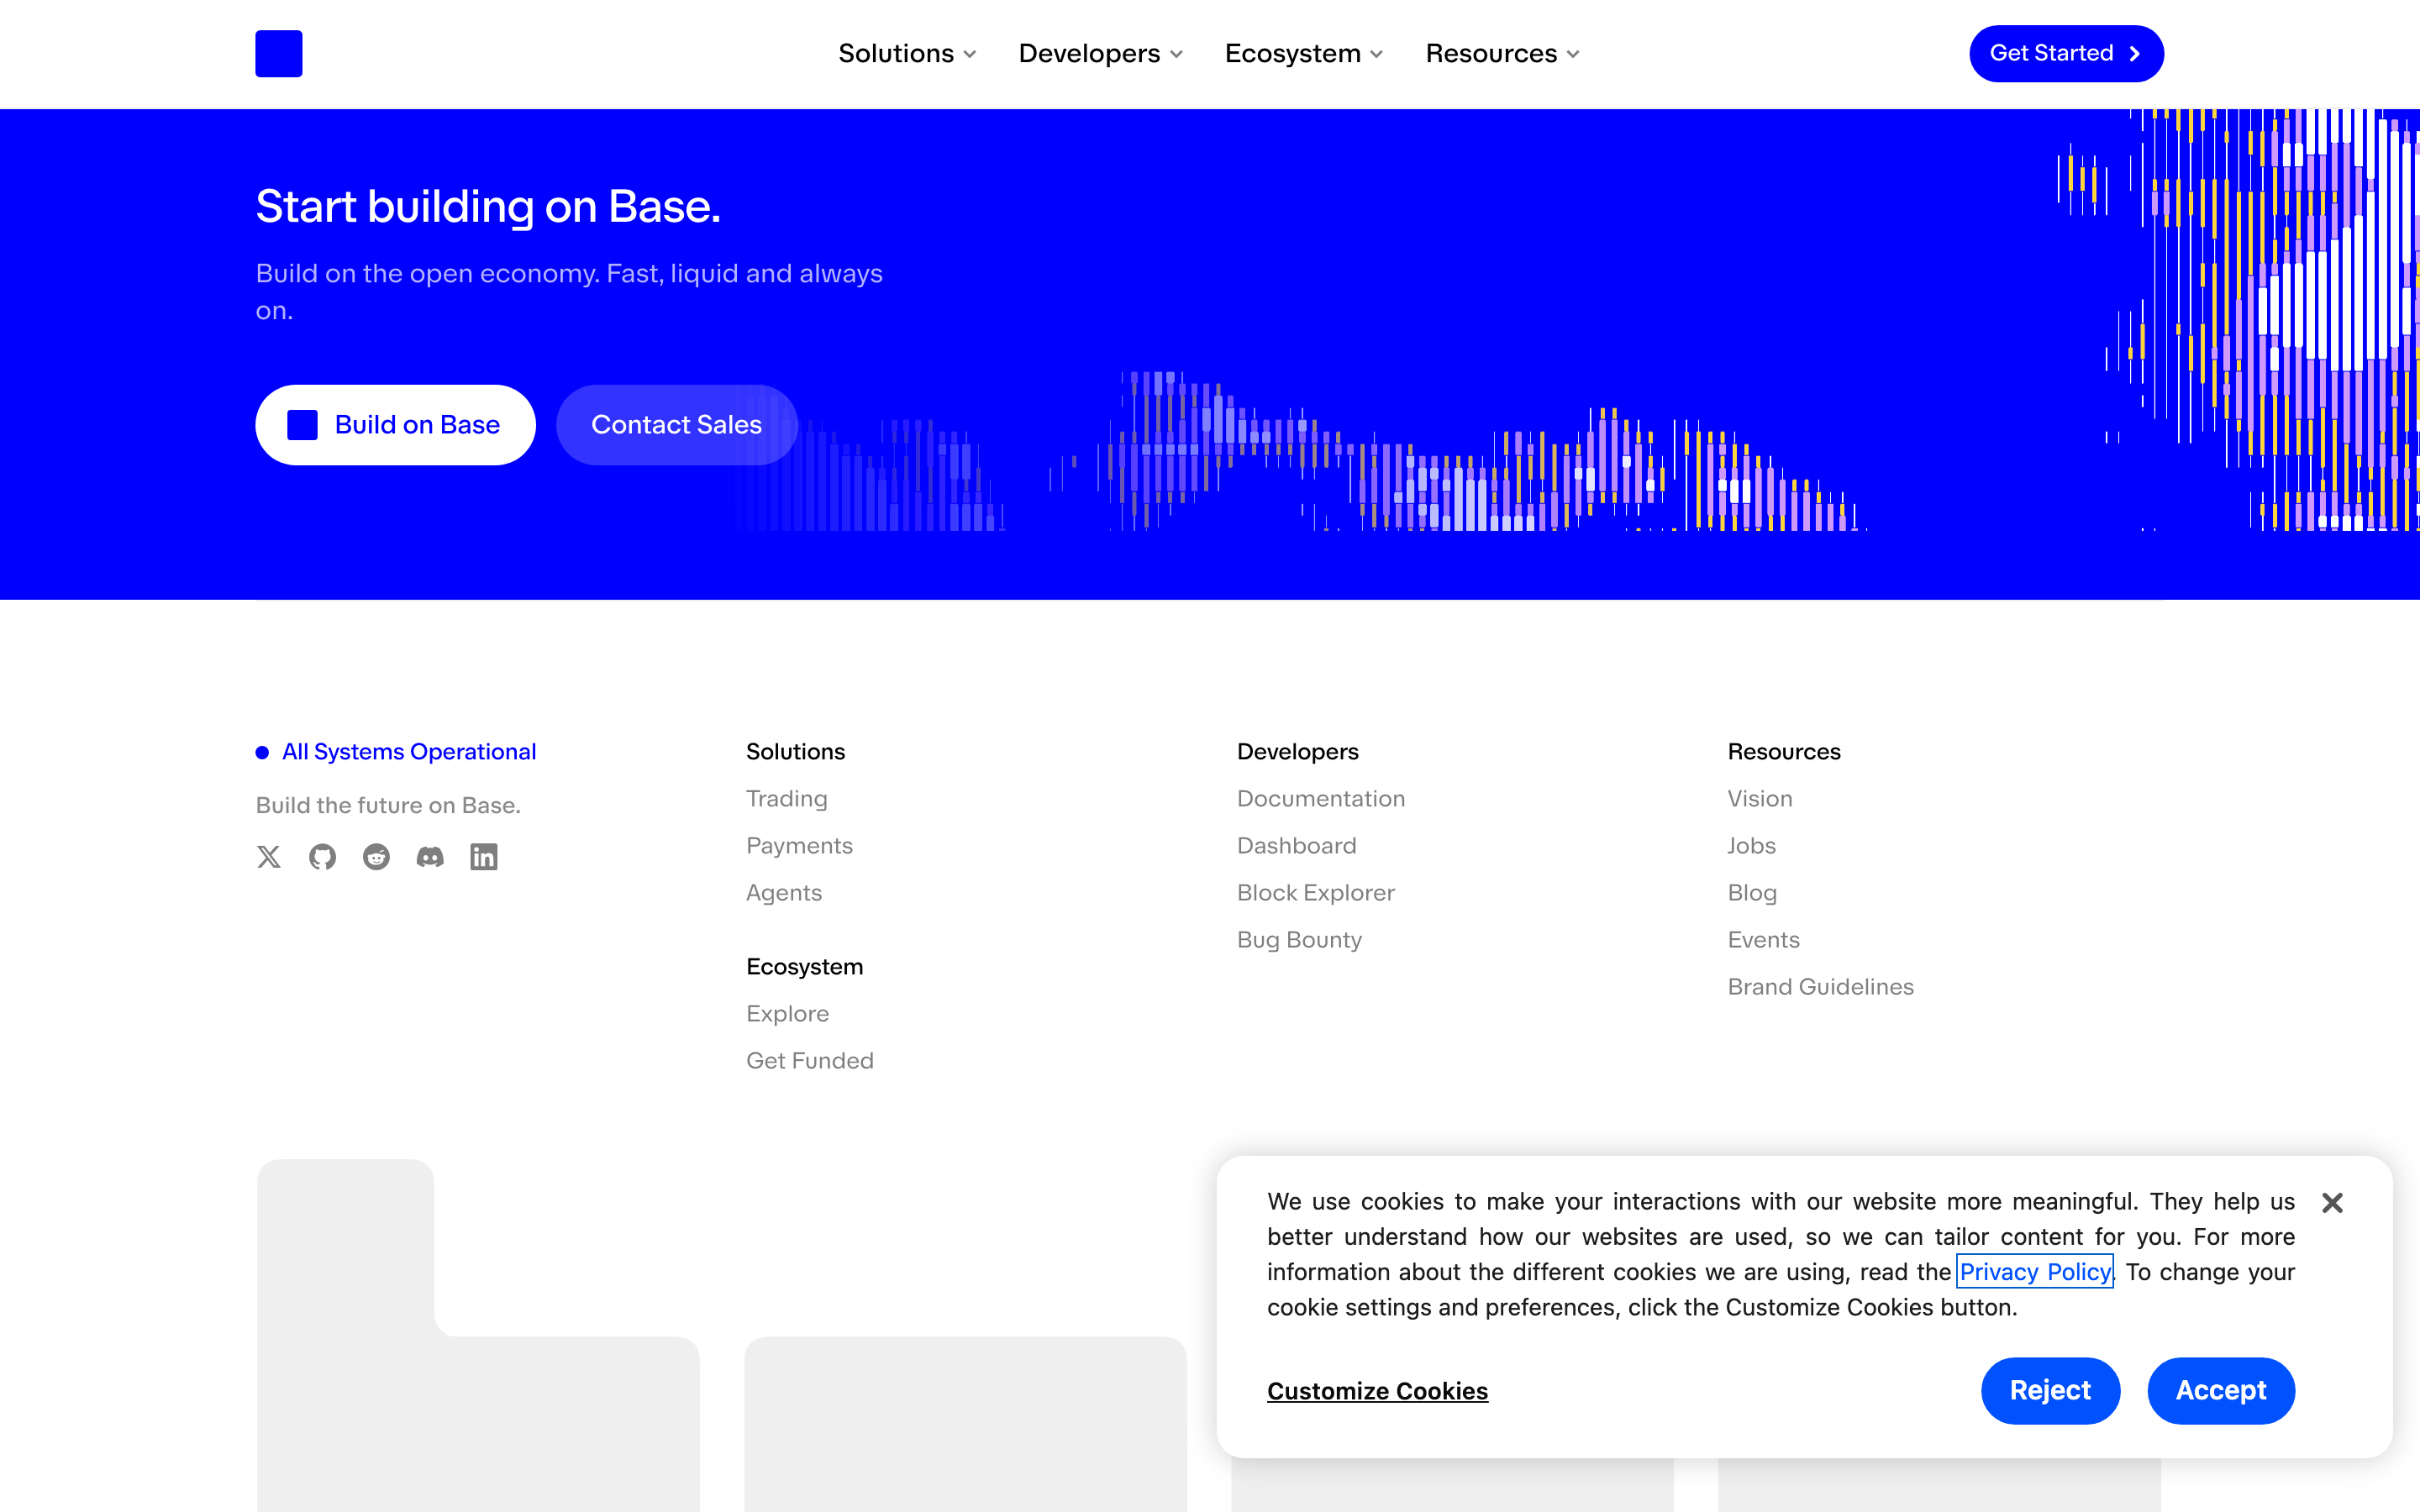Open the Block Explorer footer link

pyautogui.click(x=1315, y=893)
